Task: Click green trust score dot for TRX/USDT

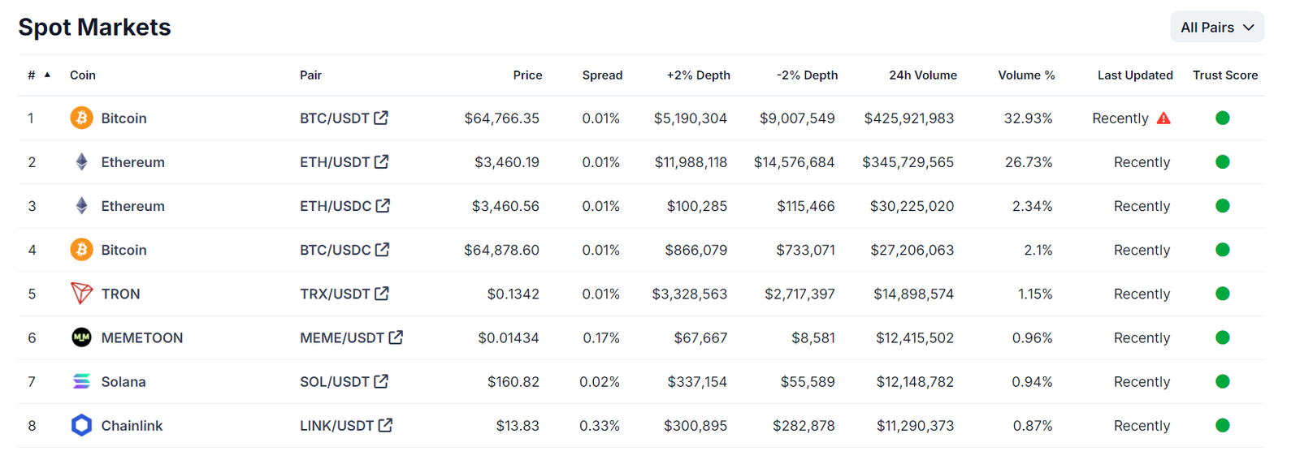Action: coord(1222,294)
